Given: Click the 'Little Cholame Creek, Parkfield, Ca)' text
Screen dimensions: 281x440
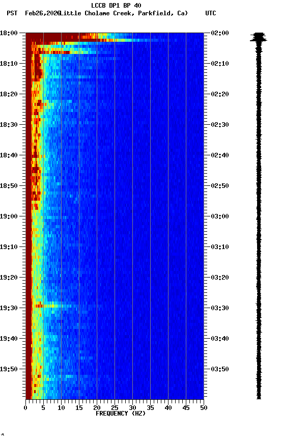Looking at the screenshot, I should pos(124,13).
